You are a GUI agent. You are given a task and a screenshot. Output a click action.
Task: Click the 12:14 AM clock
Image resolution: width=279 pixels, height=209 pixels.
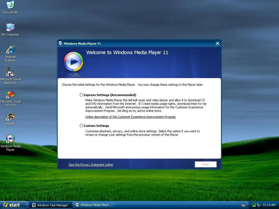pos(269,205)
